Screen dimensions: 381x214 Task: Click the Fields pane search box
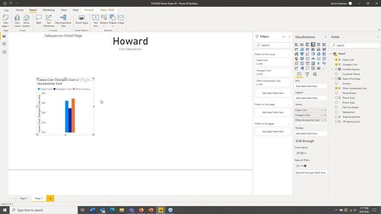click(x=355, y=45)
